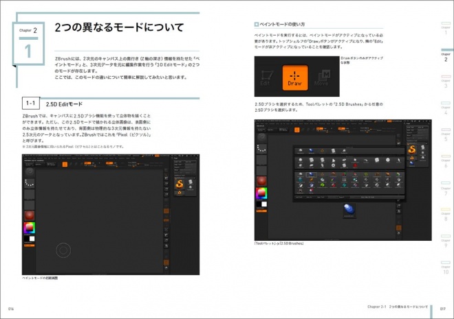
Task: Open the Chapter 3 margin tab
Action: tap(446, 82)
